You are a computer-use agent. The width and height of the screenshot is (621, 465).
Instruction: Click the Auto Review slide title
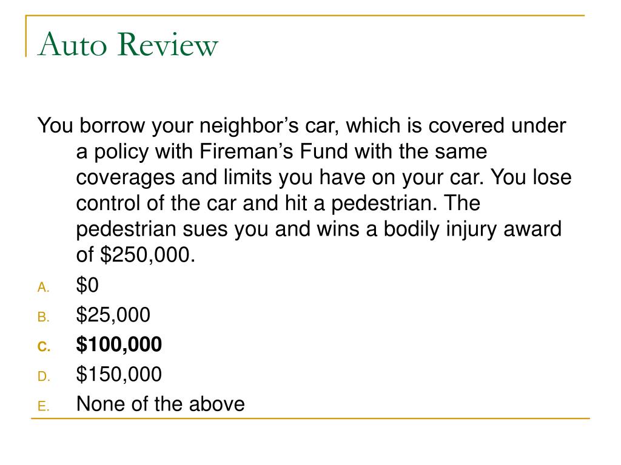point(128,44)
